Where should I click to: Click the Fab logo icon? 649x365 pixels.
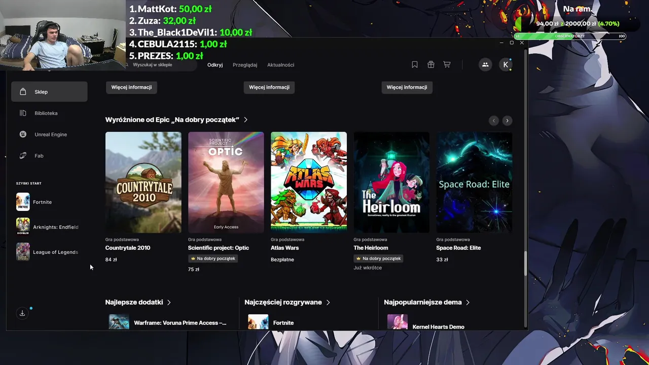pyautogui.click(x=23, y=156)
